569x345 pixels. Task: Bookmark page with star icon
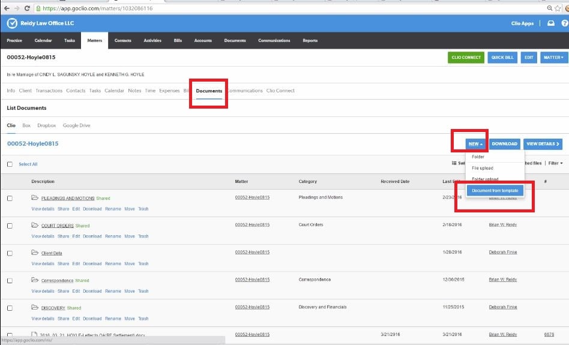[558, 8]
